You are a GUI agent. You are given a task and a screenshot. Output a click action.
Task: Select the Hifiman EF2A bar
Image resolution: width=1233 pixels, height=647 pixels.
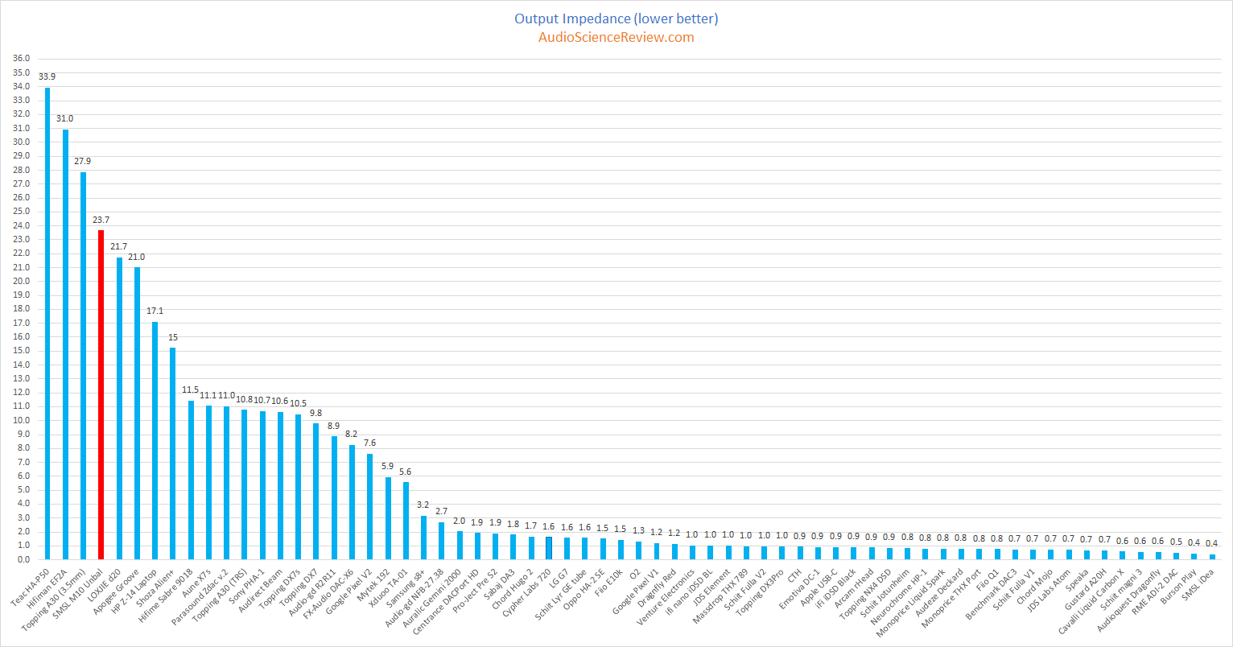[65, 344]
